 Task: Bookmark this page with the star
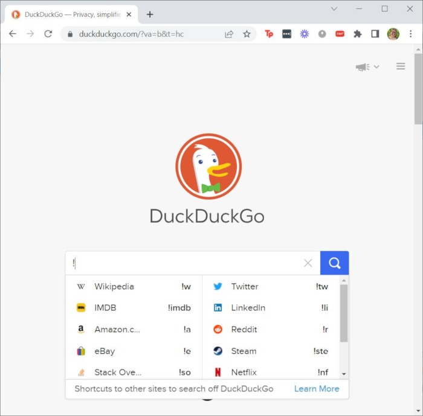click(247, 34)
